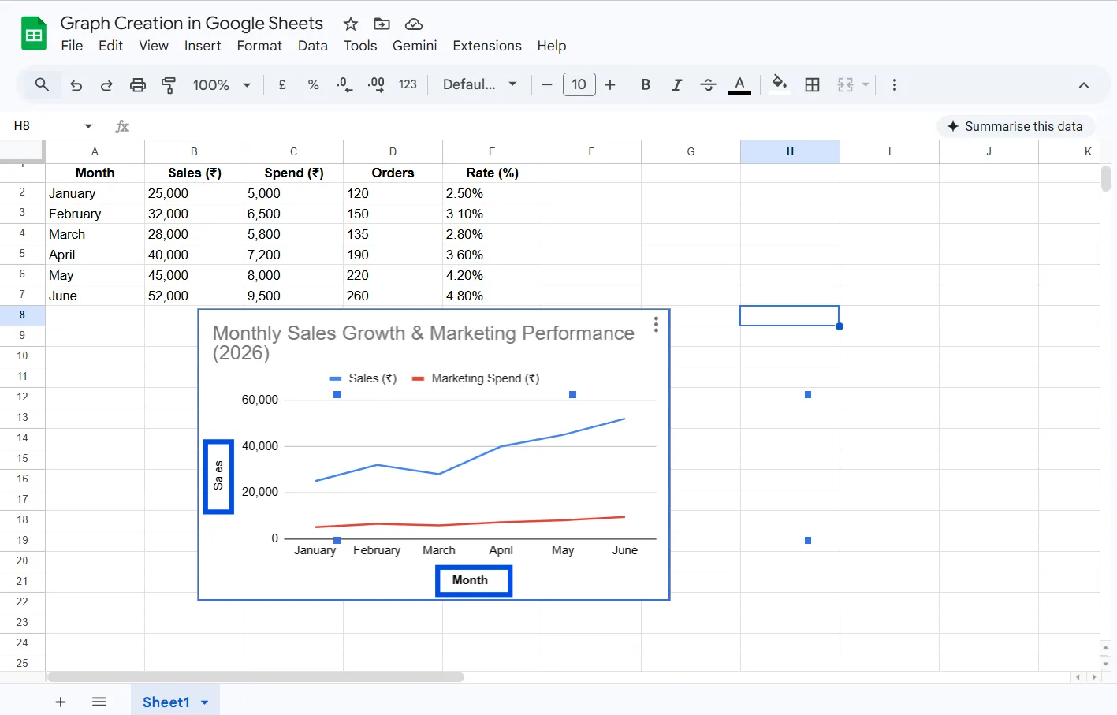
Task: Add a new sheet with plus button
Action: [61, 702]
